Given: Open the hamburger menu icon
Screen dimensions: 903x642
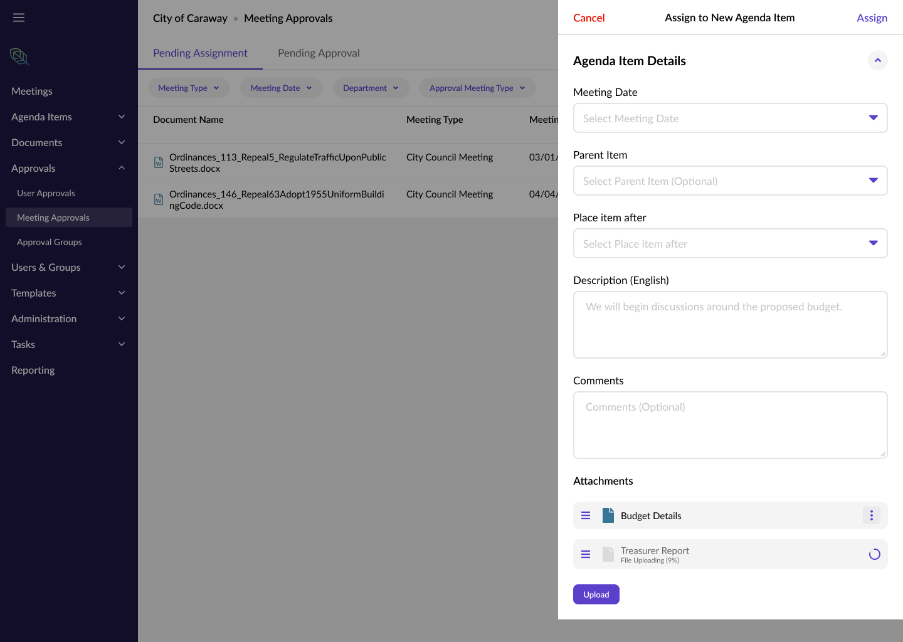Looking at the screenshot, I should (19, 18).
